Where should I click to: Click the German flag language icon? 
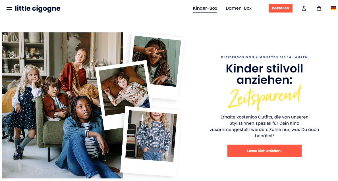tap(333, 8)
